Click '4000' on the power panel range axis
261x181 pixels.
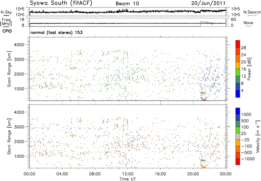(x=19, y=45)
